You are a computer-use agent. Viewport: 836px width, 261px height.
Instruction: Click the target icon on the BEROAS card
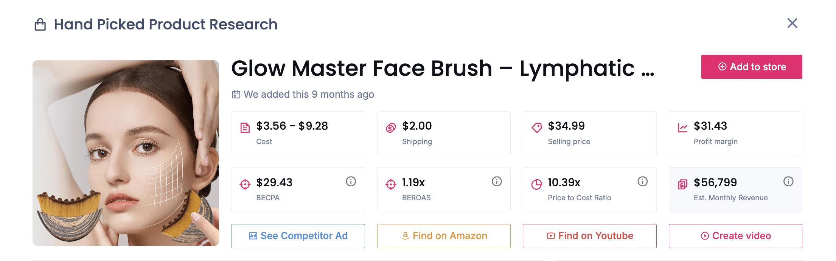[391, 184]
